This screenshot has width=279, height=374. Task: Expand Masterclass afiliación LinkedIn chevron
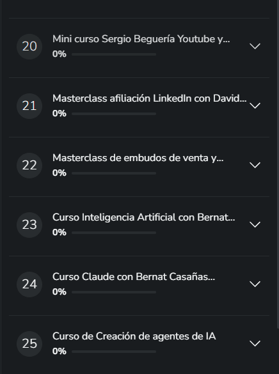(x=255, y=105)
